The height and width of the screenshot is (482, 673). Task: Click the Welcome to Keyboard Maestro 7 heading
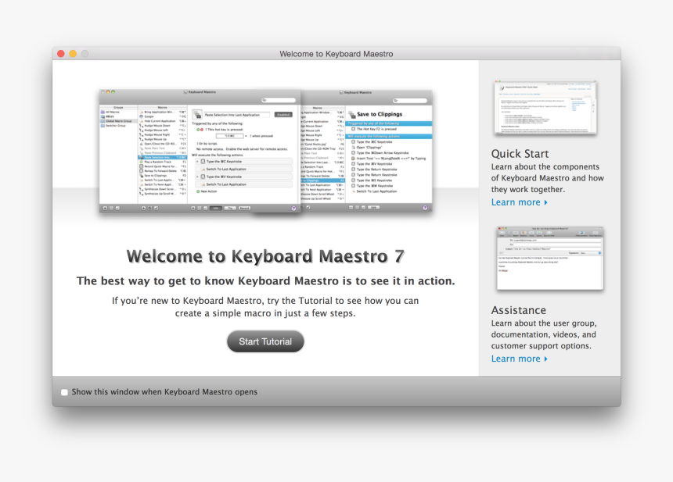pyautogui.click(x=265, y=256)
